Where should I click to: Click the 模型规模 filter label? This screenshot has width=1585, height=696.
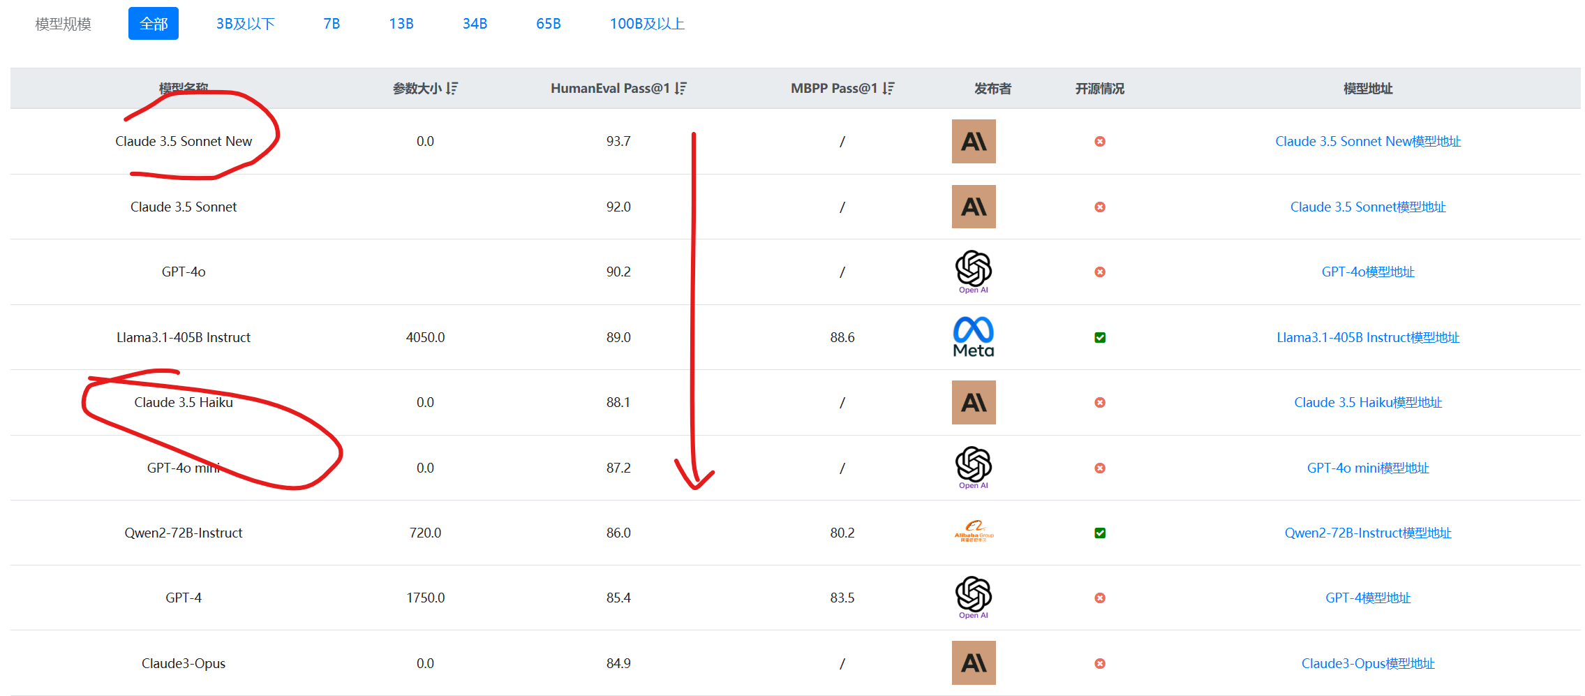[64, 24]
